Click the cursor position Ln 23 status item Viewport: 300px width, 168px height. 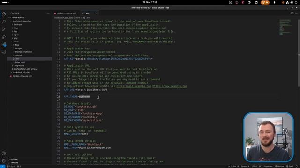click(x=233, y=166)
